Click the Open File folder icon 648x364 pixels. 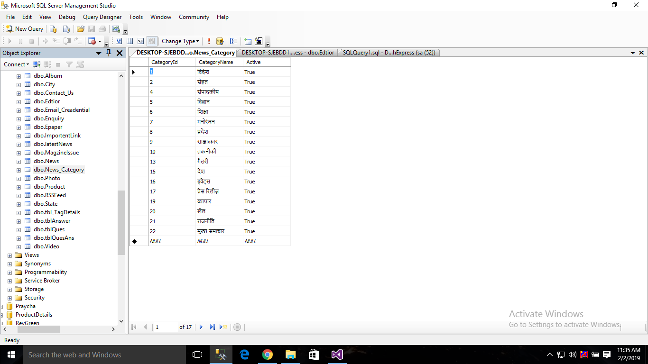(81, 29)
